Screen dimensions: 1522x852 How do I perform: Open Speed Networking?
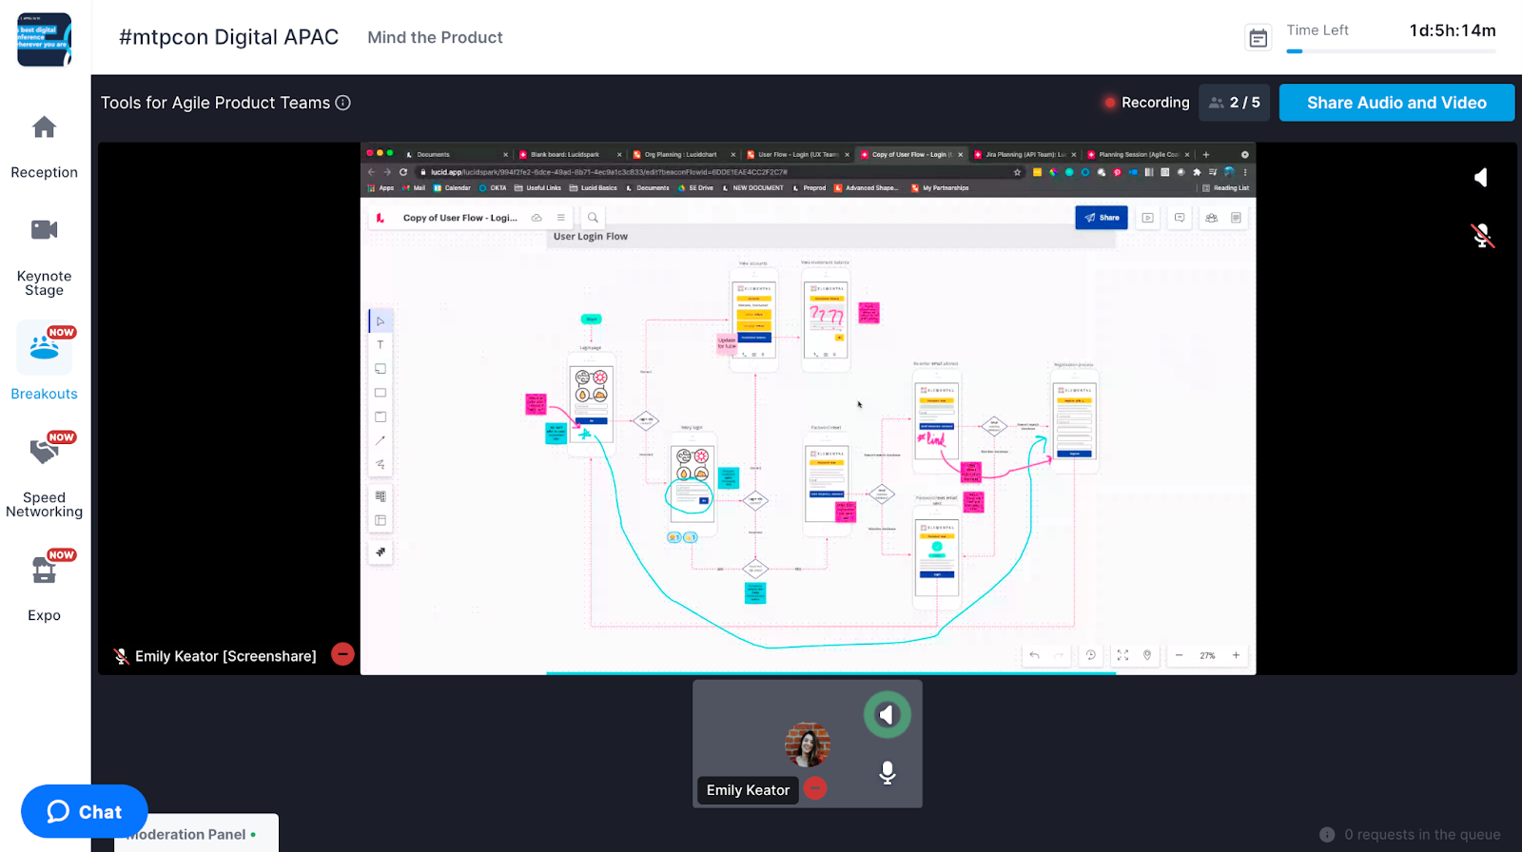pos(44,452)
